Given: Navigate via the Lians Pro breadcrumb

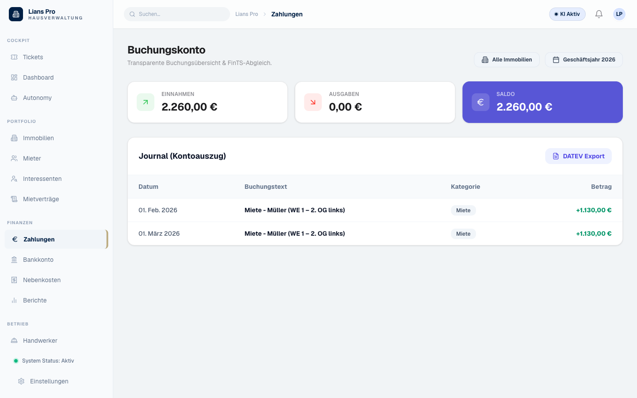Looking at the screenshot, I should 246,14.
